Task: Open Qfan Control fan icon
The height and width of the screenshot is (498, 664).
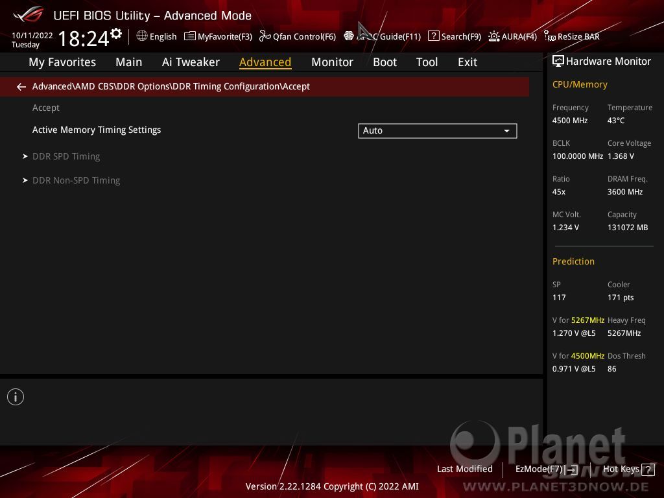Action: [x=265, y=36]
